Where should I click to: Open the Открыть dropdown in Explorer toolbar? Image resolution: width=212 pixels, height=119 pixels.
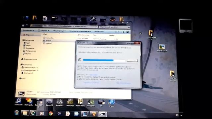pyautogui.click(x=43, y=30)
